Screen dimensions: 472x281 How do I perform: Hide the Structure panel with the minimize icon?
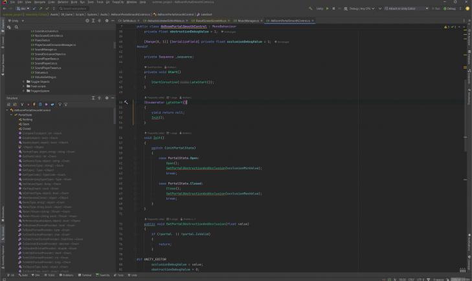click(113, 98)
